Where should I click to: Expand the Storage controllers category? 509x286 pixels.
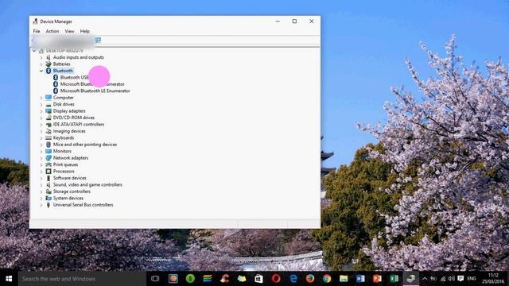pyautogui.click(x=41, y=191)
